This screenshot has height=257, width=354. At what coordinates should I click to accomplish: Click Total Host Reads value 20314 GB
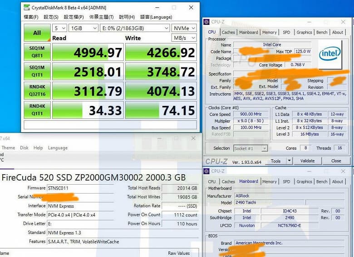pos(180,188)
